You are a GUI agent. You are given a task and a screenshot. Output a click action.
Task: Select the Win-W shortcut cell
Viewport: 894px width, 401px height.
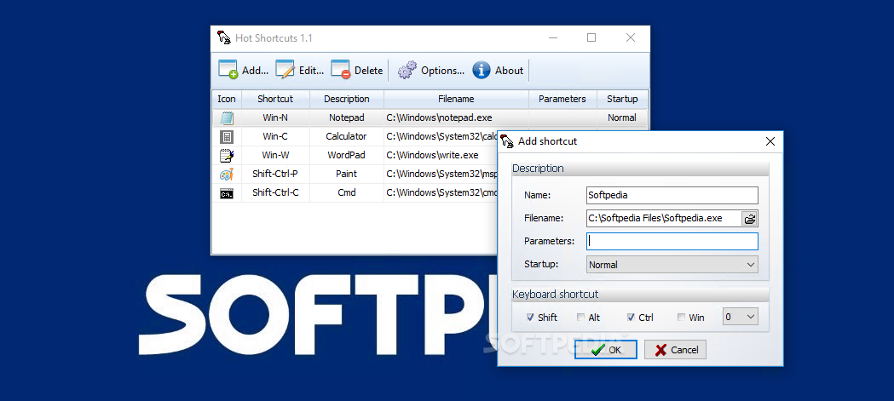pyautogui.click(x=275, y=155)
